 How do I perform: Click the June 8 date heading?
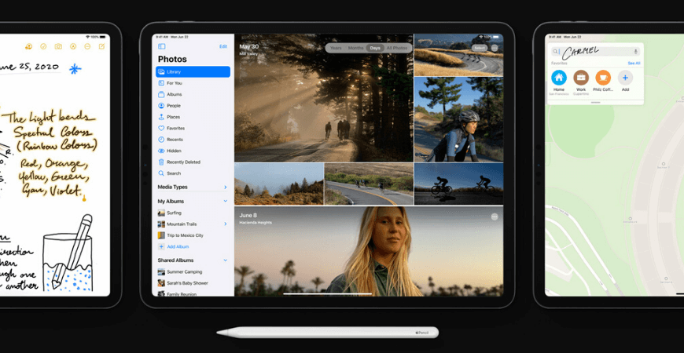coord(248,215)
